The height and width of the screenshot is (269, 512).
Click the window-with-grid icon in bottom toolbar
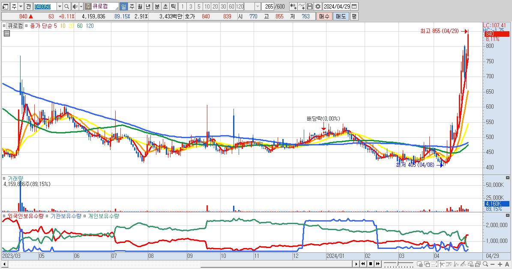[420, 264]
